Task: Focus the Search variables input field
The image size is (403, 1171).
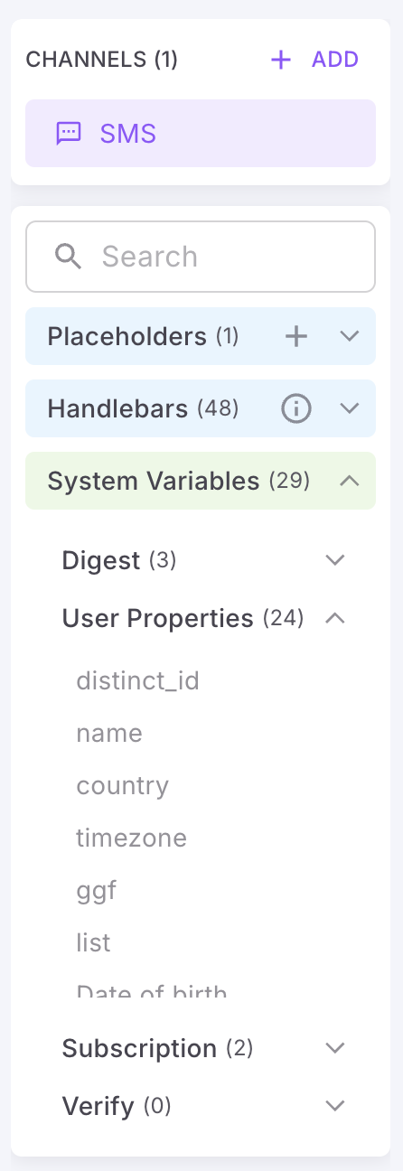Action: [x=201, y=257]
